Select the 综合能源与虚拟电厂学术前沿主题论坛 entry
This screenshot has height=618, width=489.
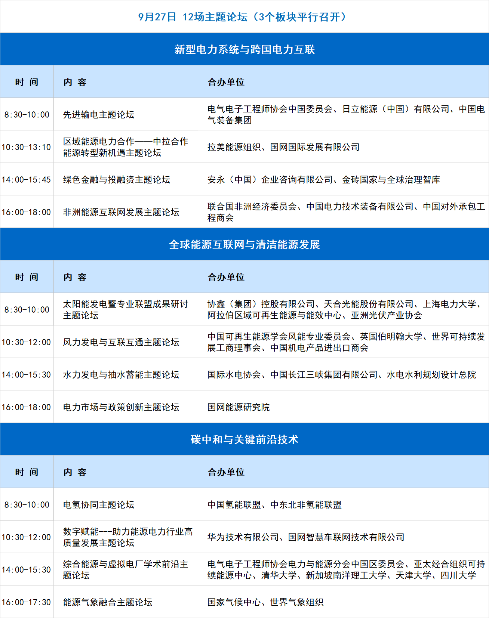[126, 569]
